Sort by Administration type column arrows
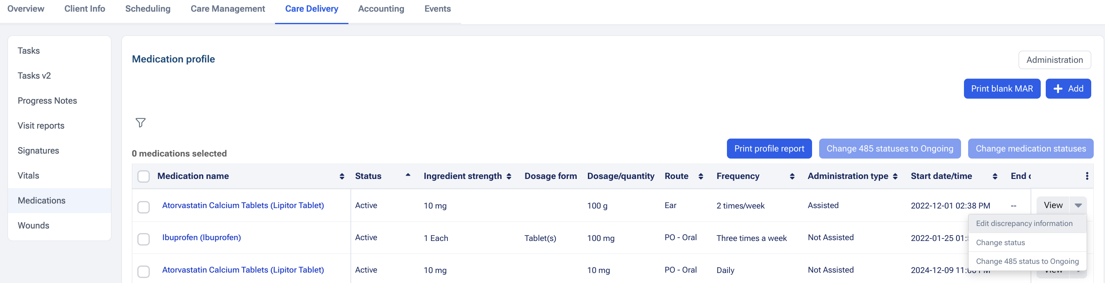Viewport: 1105px width, 283px height. pyautogui.click(x=895, y=176)
